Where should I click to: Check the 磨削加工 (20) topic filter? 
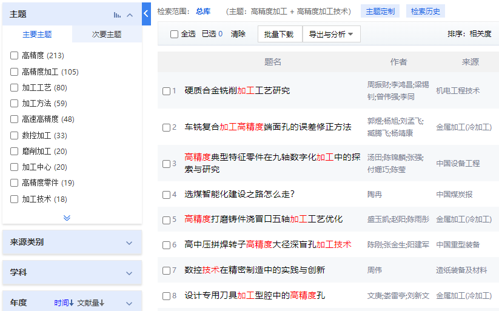pyautogui.click(x=15, y=151)
